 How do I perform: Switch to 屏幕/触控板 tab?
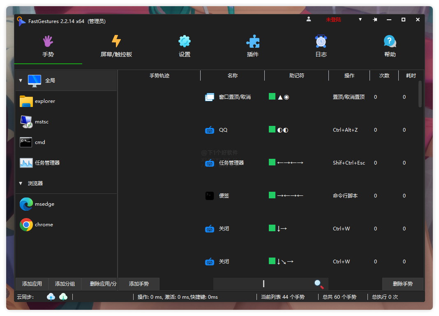pyautogui.click(x=116, y=46)
